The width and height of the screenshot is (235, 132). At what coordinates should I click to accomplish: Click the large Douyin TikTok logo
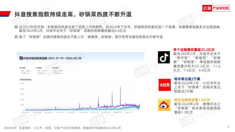pyautogui.click(x=164, y=57)
